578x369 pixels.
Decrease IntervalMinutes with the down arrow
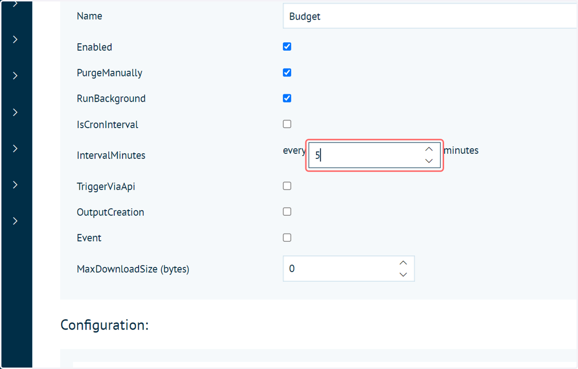click(x=429, y=161)
